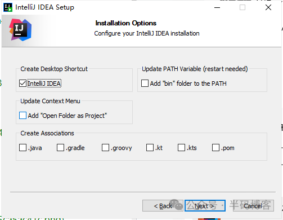Click the Installation Options heading
Image resolution: width=283 pixels, height=220 pixels.
coord(126,23)
